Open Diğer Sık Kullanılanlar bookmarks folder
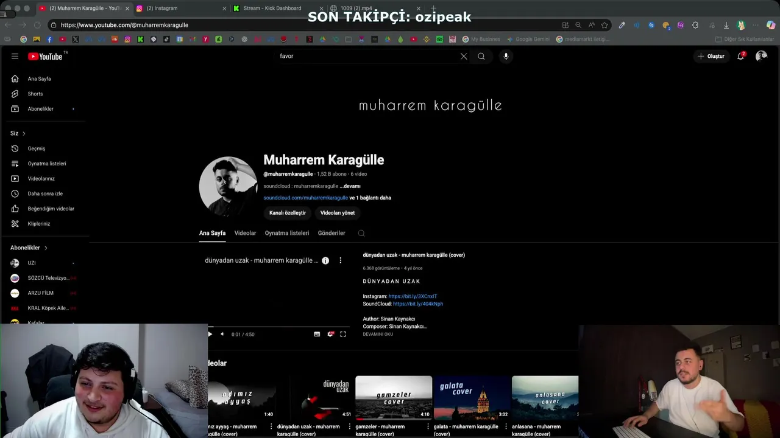Screen dimensions: 780x438 click(x=745, y=39)
